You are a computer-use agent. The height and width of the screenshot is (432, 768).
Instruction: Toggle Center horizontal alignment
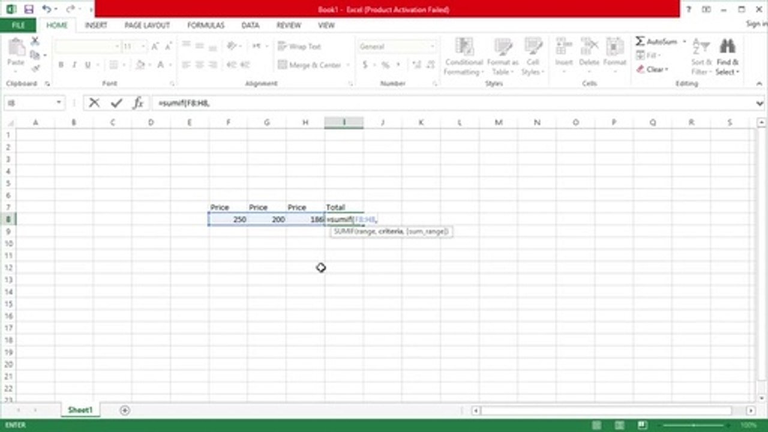[200, 65]
